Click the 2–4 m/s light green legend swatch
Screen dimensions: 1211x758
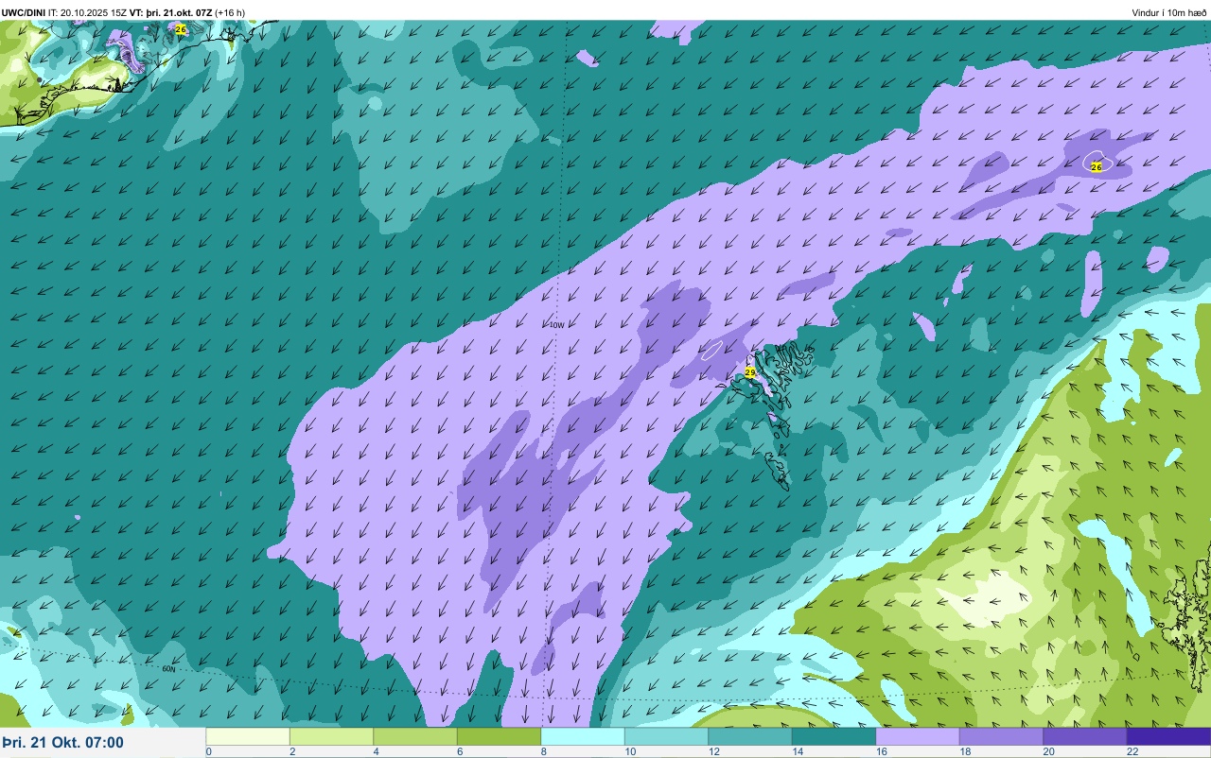[331, 736]
